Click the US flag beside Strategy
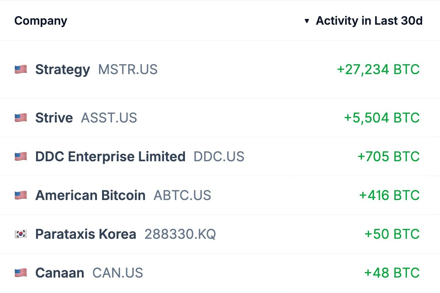This screenshot has width=440, height=293. point(21,70)
